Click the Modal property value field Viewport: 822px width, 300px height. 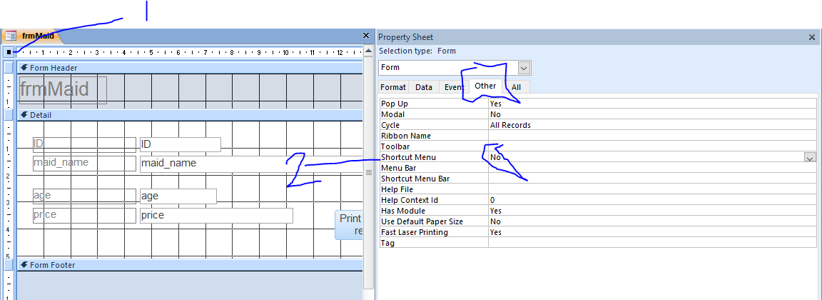point(651,114)
